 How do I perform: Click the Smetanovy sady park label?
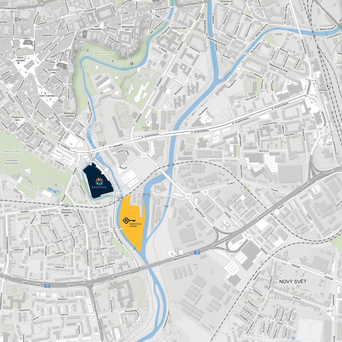click(10, 151)
